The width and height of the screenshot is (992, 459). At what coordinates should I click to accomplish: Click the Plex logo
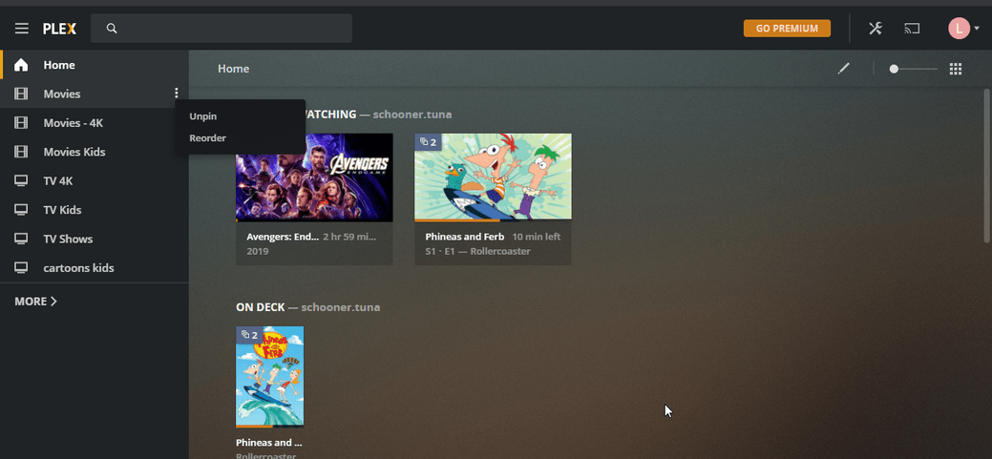click(x=59, y=29)
